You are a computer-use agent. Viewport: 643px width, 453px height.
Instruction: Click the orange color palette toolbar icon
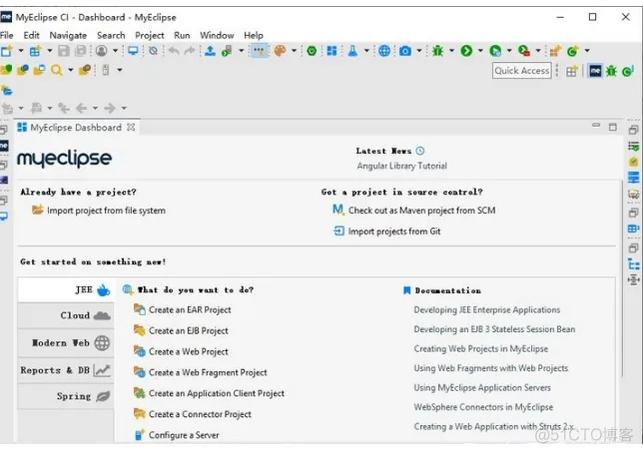[280, 51]
